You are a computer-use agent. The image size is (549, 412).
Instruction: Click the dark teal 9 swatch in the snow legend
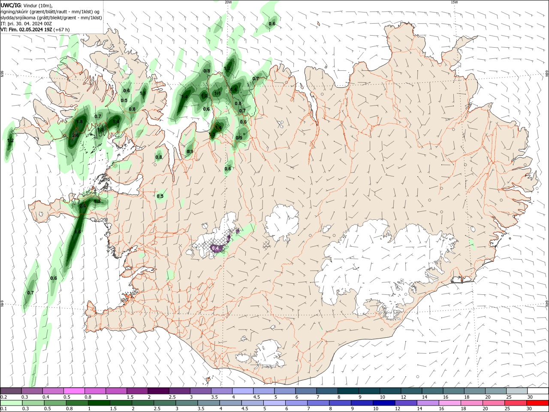click(369, 391)
